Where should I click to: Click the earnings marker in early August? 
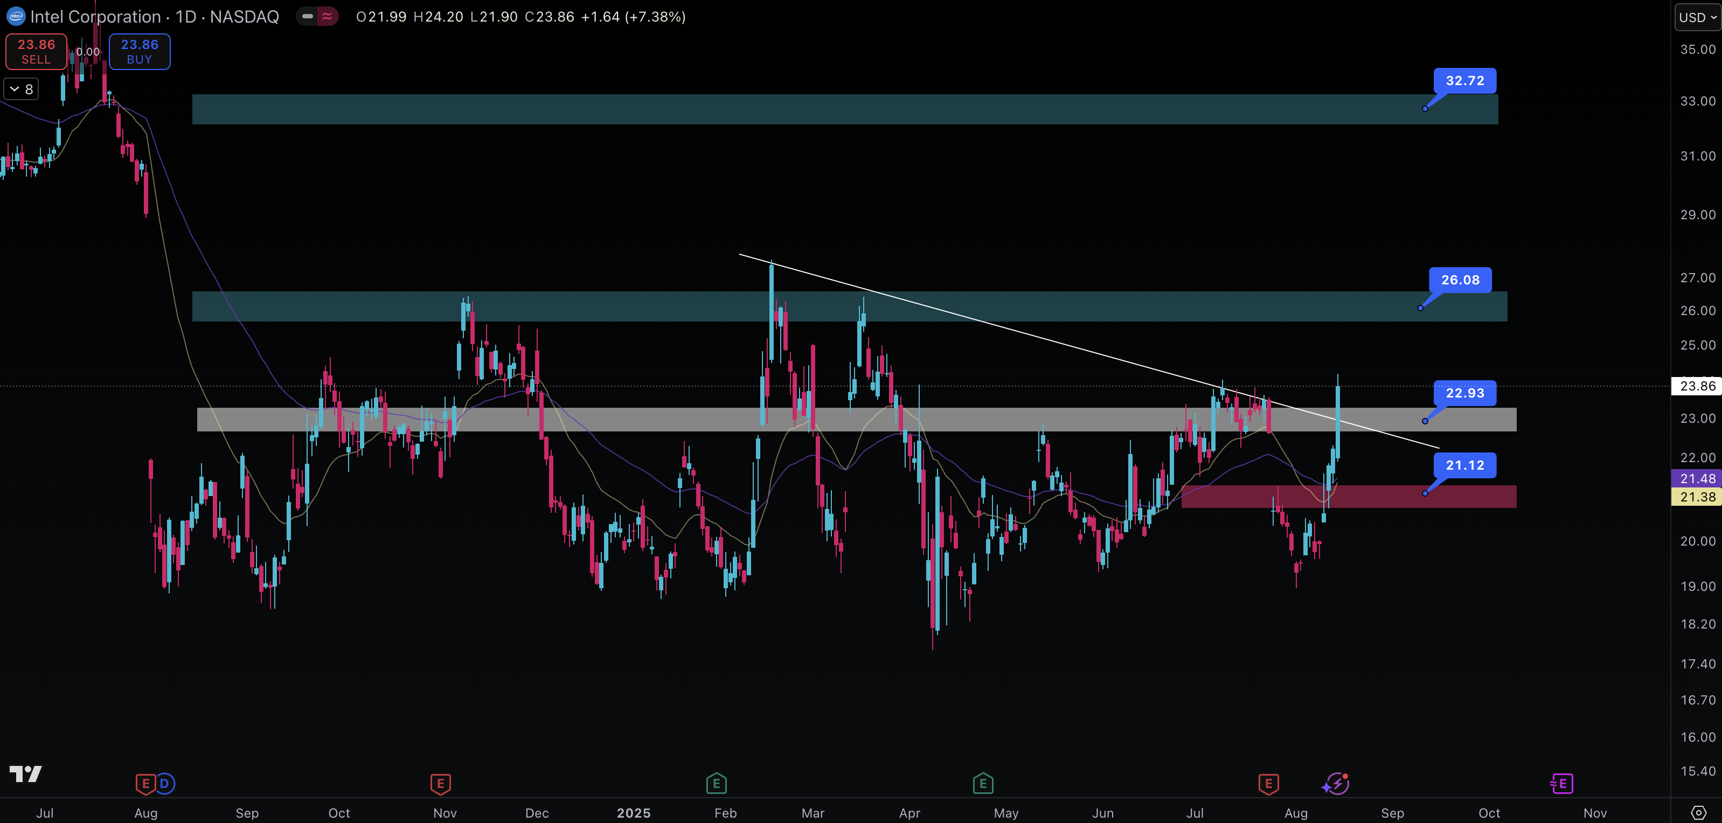145,784
